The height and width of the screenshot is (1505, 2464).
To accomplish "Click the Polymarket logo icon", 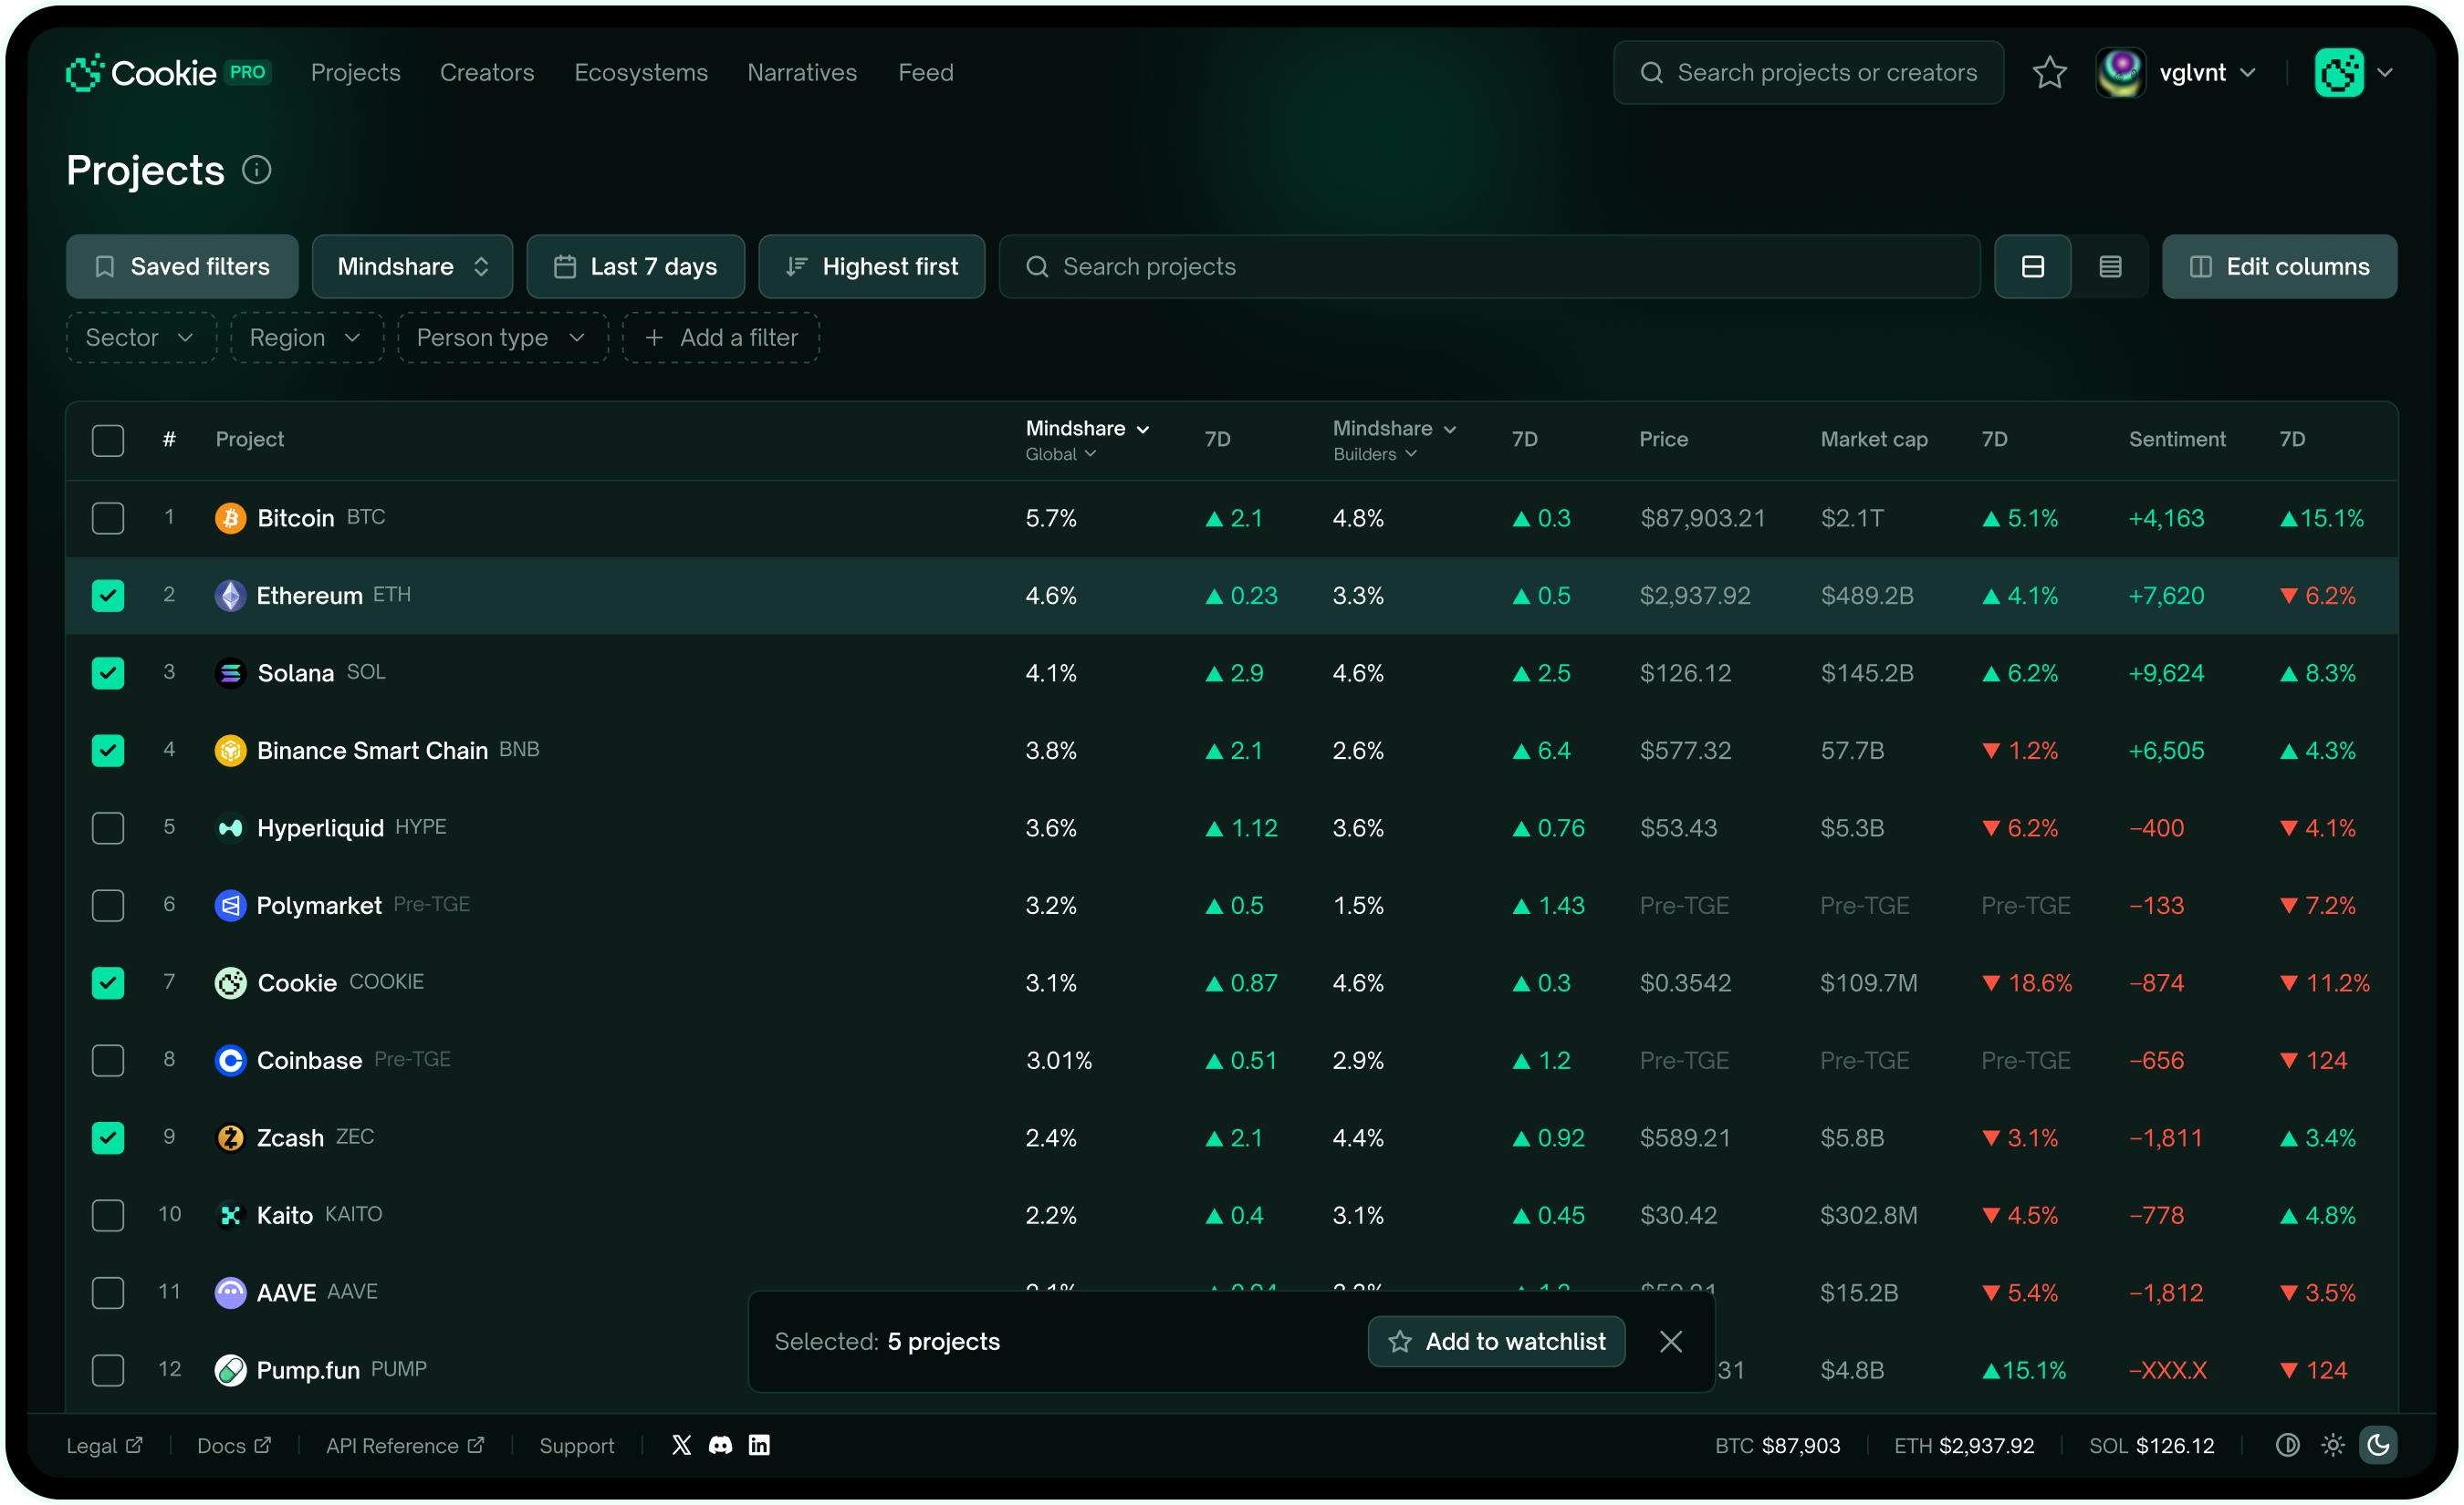I will coord(231,906).
